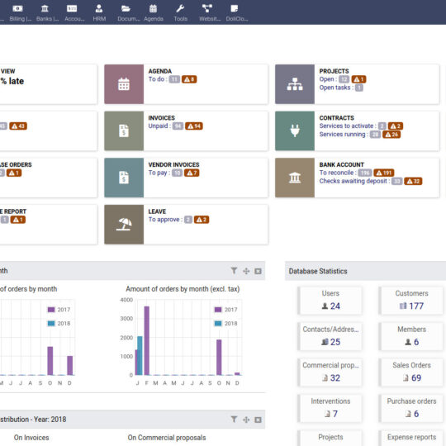Click the BANK ACCOUNT tile title
This screenshot has height=446, width=446.
(x=341, y=164)
